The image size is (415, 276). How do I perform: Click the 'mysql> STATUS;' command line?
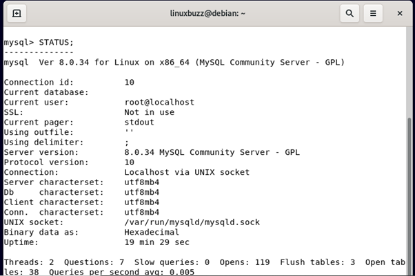(39, 42)
